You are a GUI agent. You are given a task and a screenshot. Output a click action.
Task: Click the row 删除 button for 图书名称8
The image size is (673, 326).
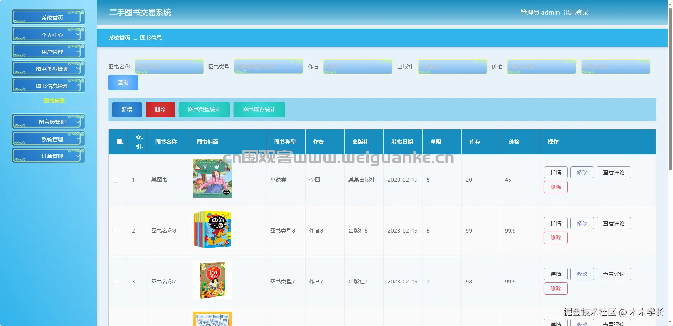pos(556,238)
